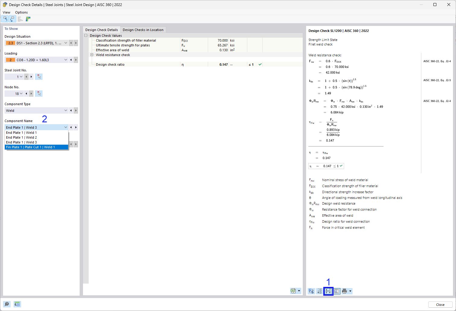The height and width of the screenshot is (311, 456).
Task: Choose End Plate 1 | Weld 3 in dropdown list
Action: coord(36,142)
